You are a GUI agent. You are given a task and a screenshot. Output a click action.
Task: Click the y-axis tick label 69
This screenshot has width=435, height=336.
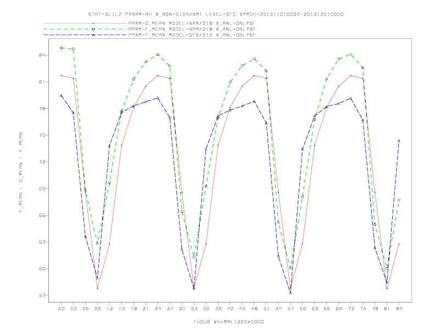(x=42, y=188)
